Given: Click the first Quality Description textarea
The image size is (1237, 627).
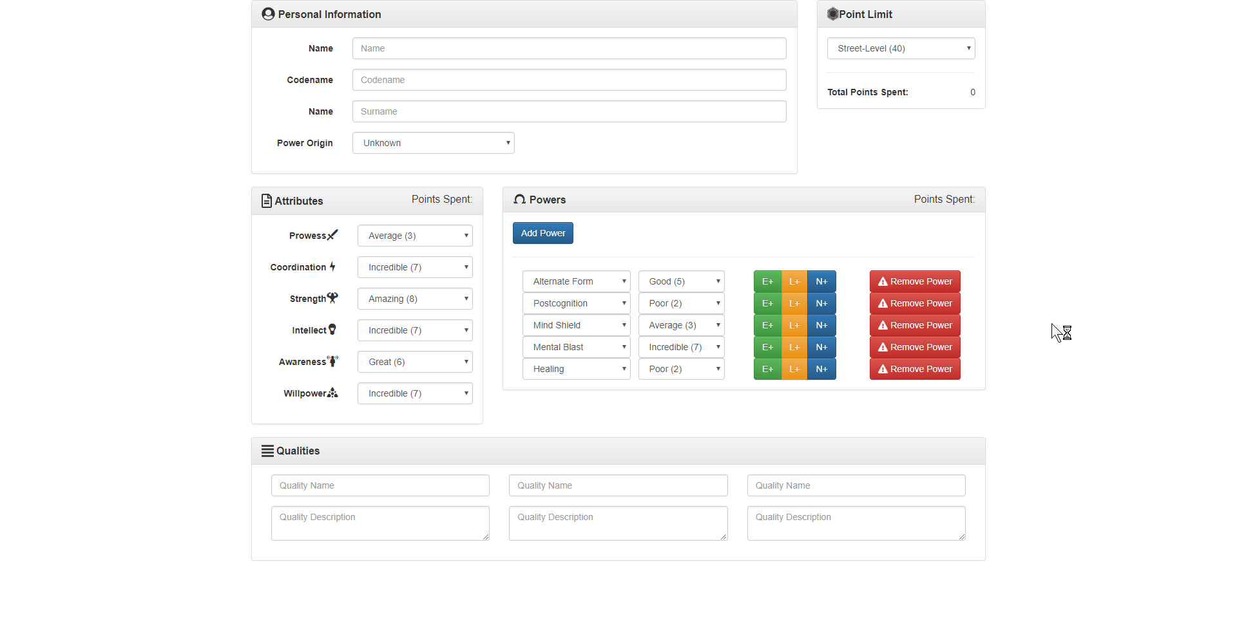Looking at the screenshot, I should tap(380, 523).
